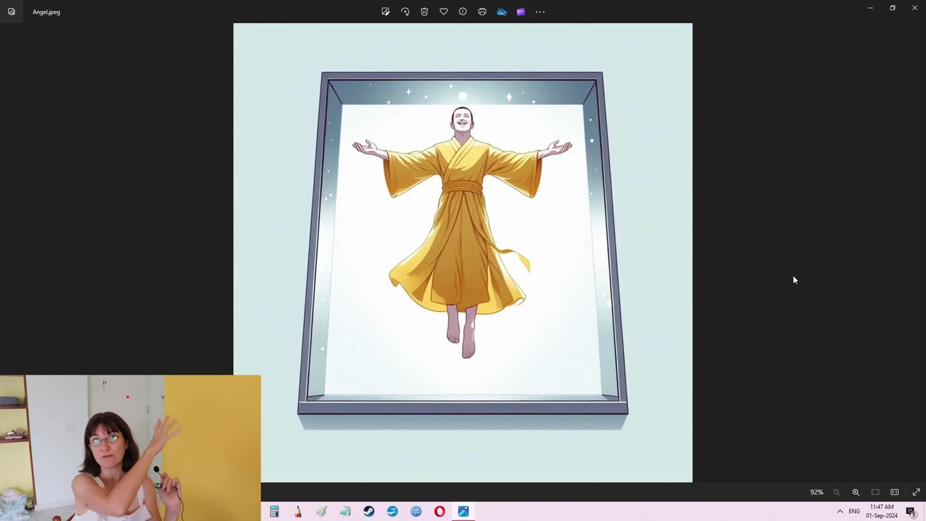Open the Calculator icon in the taskbar
Image resolution: width=926 pixels, height=521 pixels.
coord(274,512)
